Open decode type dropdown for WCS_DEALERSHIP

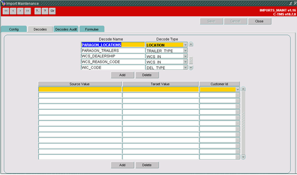coord(186,56)
